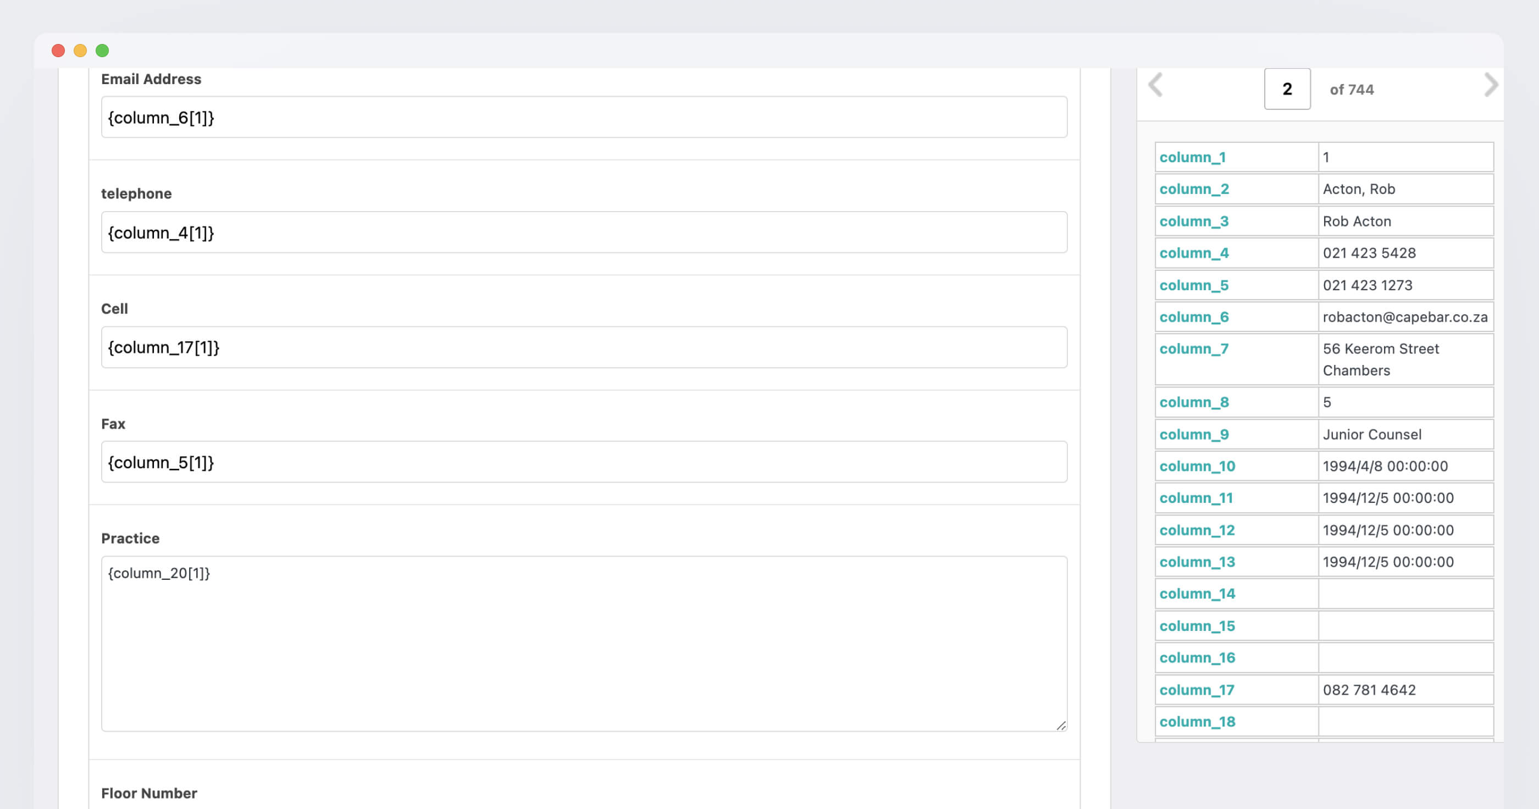Viewport: 1539px width, 809px height.
Task: Click the 'Email Address' field label
Action: pyautogui.click(x=151, y=79)
